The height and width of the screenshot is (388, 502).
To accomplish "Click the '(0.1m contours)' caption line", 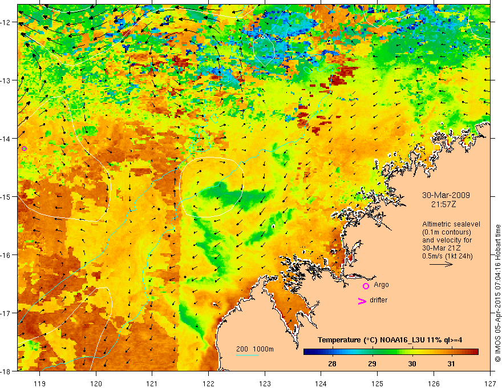I will [x=447, y=232].
